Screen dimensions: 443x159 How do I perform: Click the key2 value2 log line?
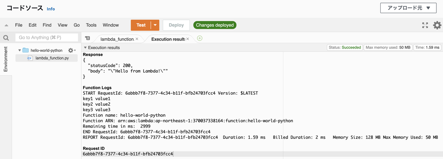coord(97,104)
